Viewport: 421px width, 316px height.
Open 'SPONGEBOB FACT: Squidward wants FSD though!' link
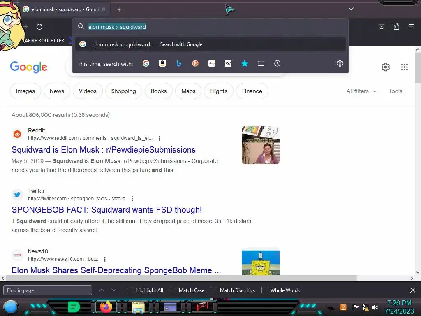tap(106, 210)
